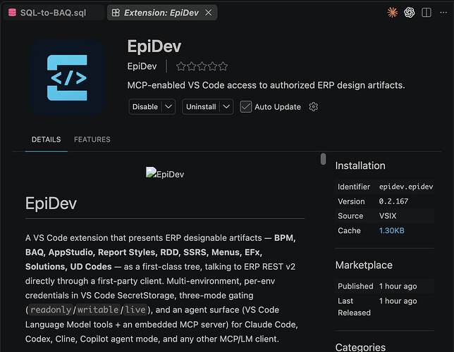Click the Last Released 1 hour ago value
454x352 pixels.
coord(398,301)
